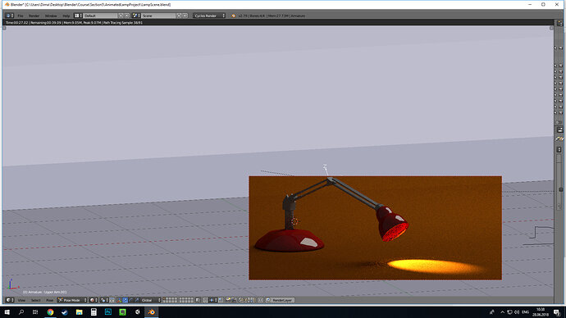Image resolution: width=566 pixels, height=318 pixels.
Task: Select the rotate manipulator
Action: pyautogui.click(x=131, y=300)
